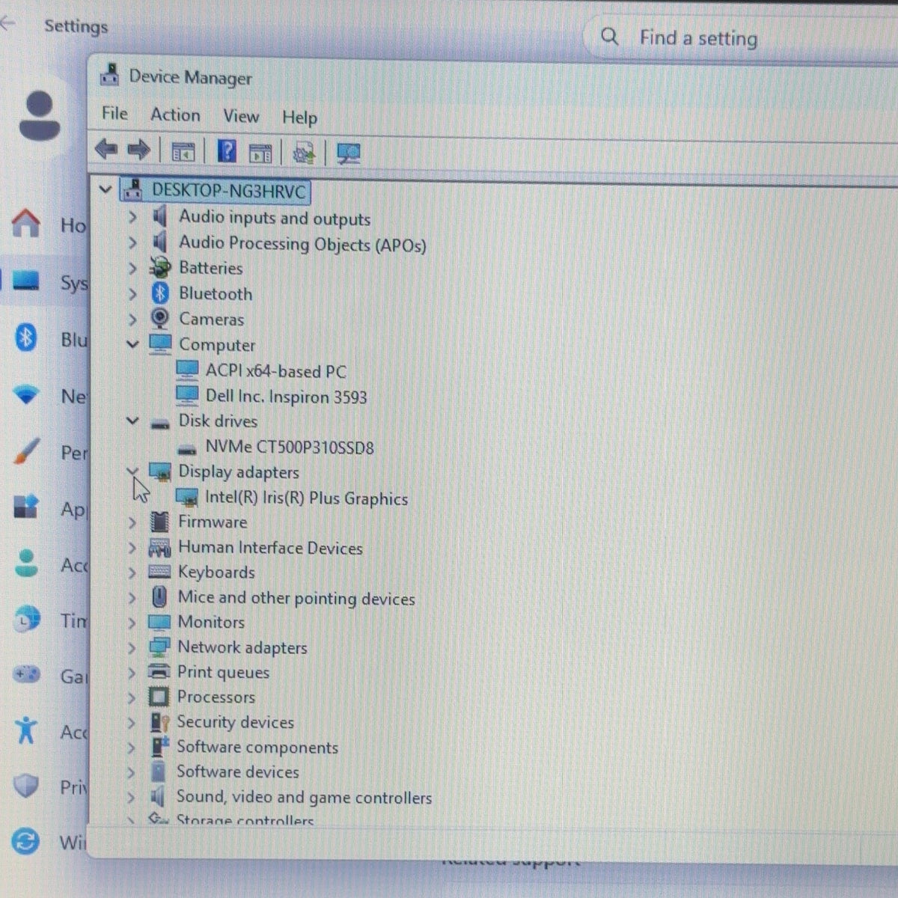Click the Human Interface Devices icon

point(159,548)
